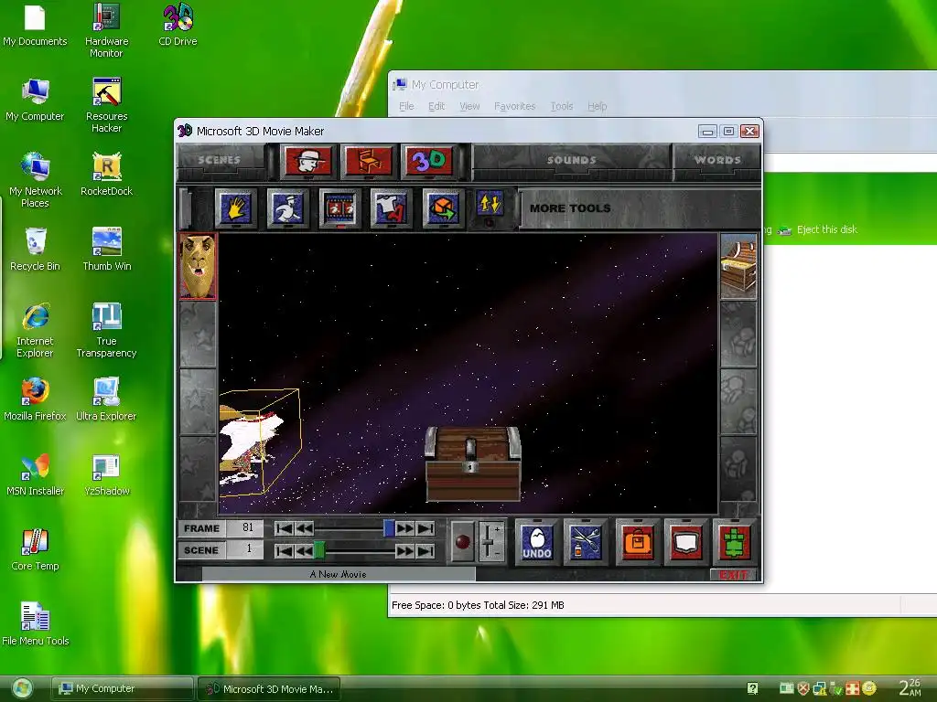Select the hand move tool
937x702 pixels.
236,208
